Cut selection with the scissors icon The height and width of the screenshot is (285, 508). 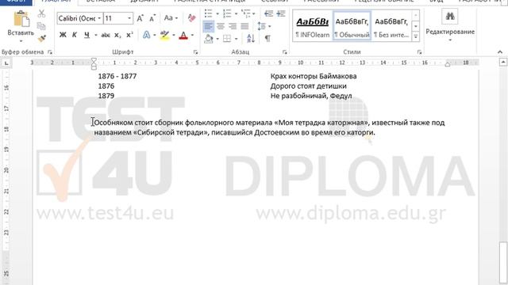coord(41,13)
